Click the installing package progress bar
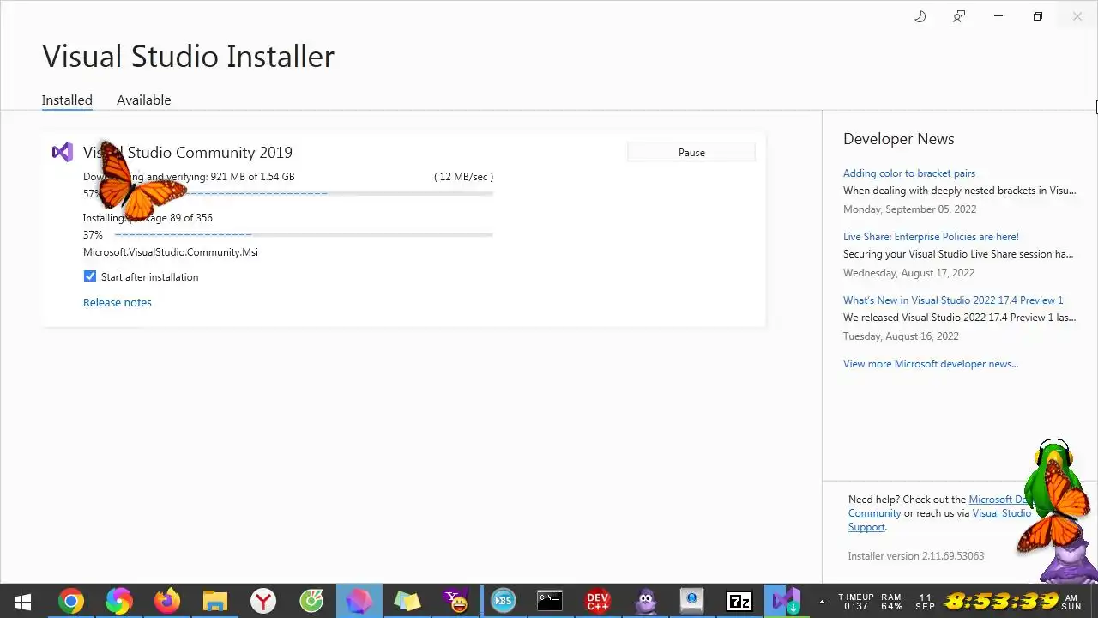This screenshot has width=1098, height=618. point(304,234)
